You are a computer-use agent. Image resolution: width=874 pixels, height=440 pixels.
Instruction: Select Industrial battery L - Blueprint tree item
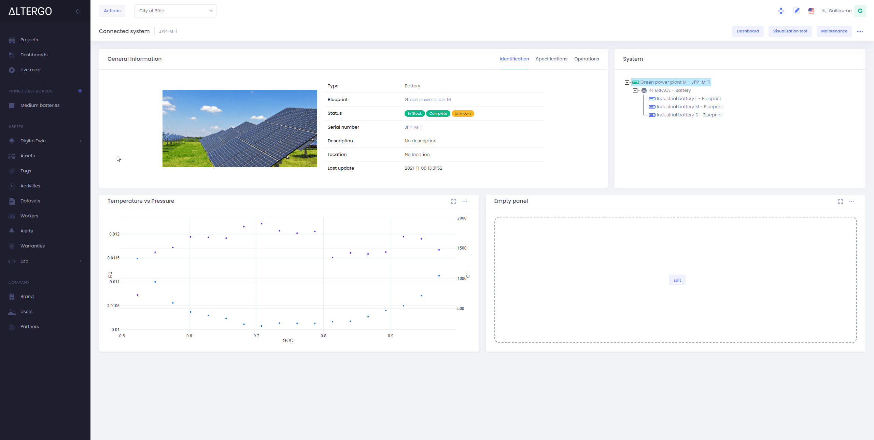point(689,99)
